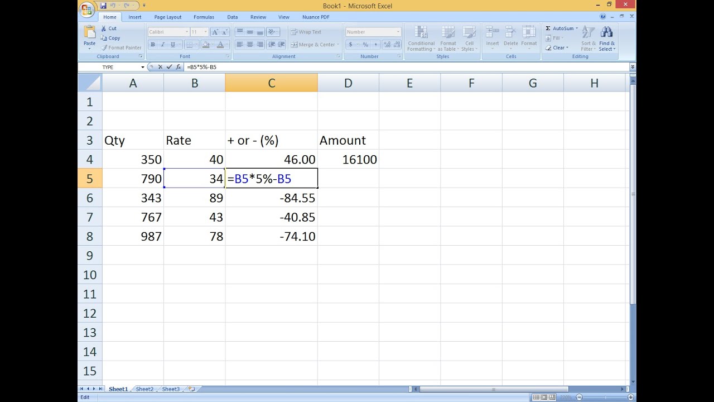The image size is (714, 402).
Task: Open Insert Function fx dialog
Action: pos(178,67)
